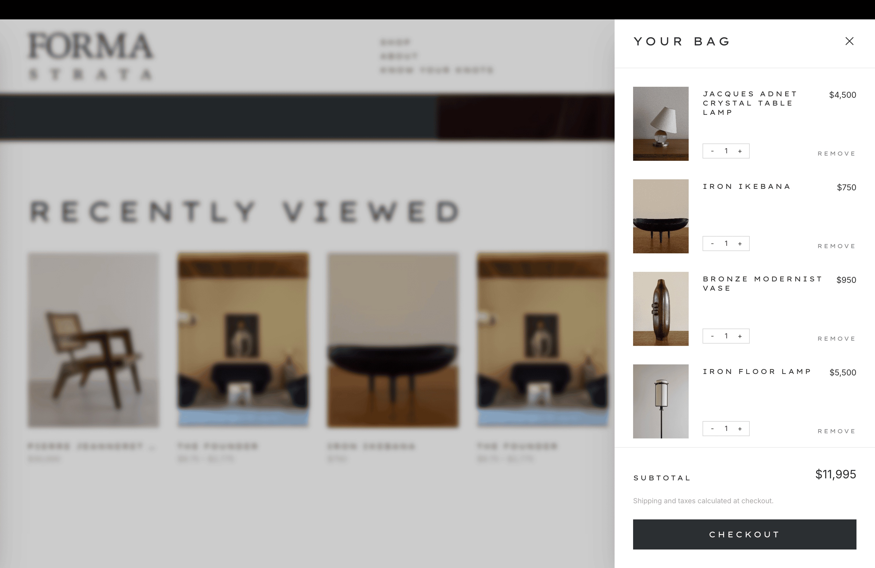Click the Iron Floor Lamp product title
Image resolution: width=875 pixels, height=568 pixels.
click(x=757, y=371)
